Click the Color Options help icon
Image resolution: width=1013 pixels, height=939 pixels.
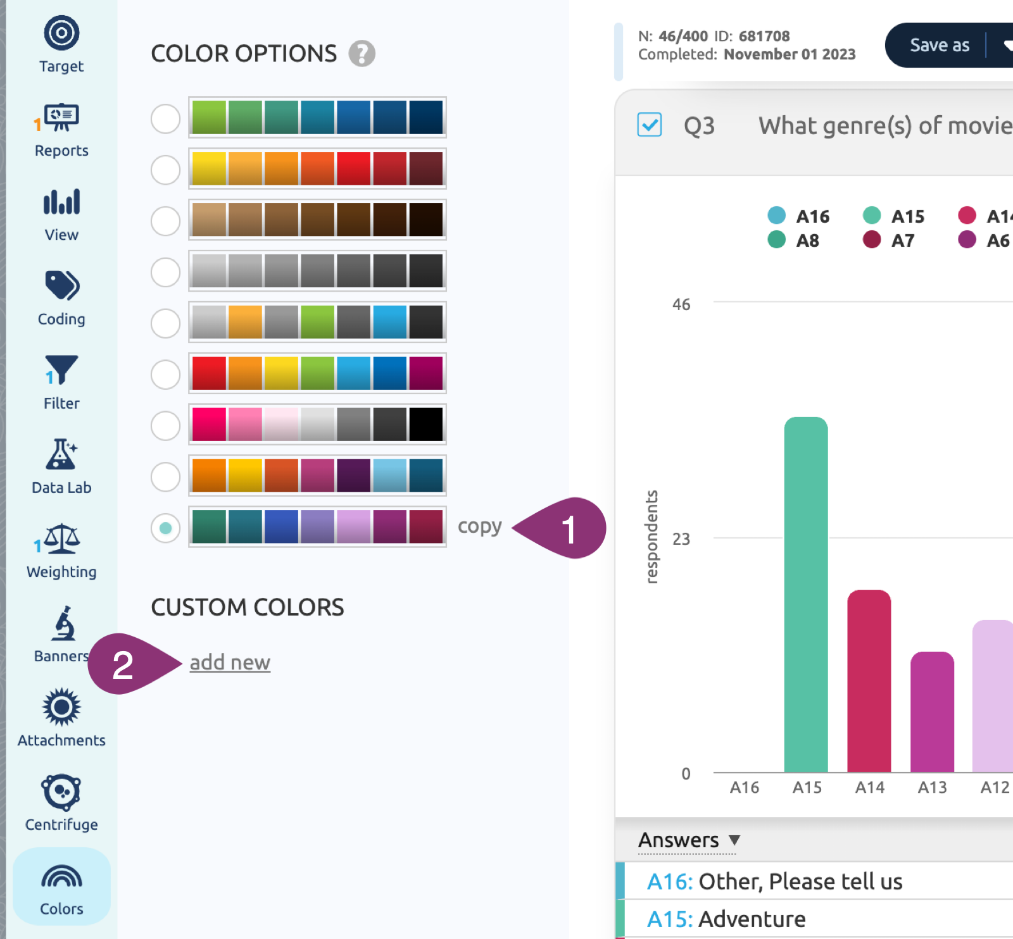[x=362, y=54]
